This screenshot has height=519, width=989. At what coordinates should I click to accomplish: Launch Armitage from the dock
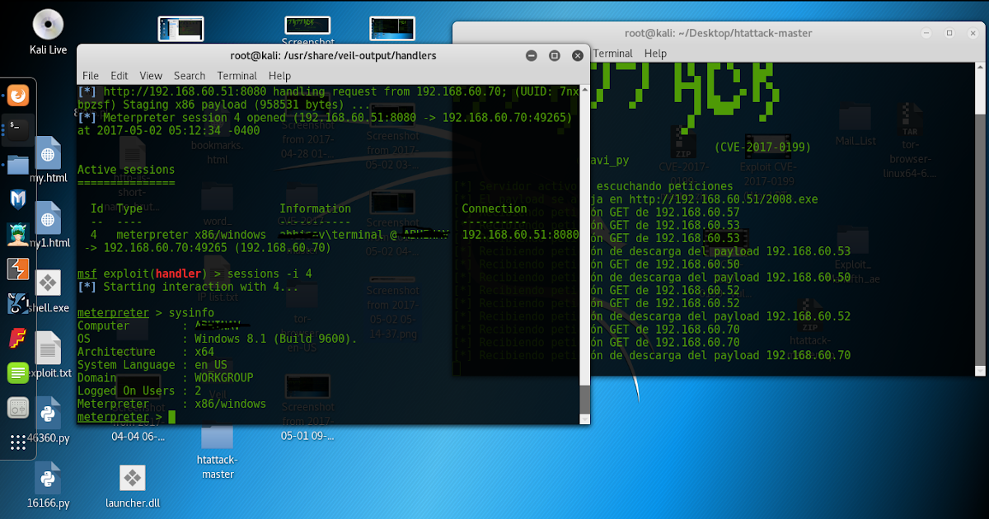click(x=18, y=234)
